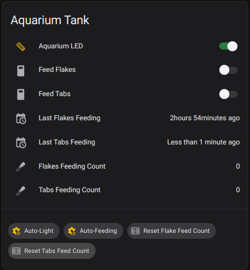250x270 pixels.
Task: Open the Auto-Light automation chip
Action: pyautogui.click(x=34, y=231)
